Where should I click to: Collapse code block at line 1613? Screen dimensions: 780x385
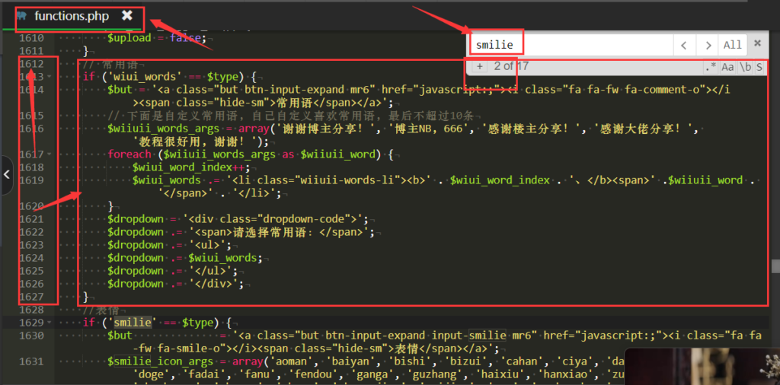(50, 77)
